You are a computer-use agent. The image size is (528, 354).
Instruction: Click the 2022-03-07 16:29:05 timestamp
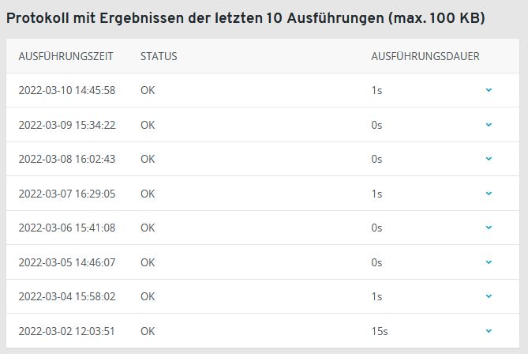67,194
